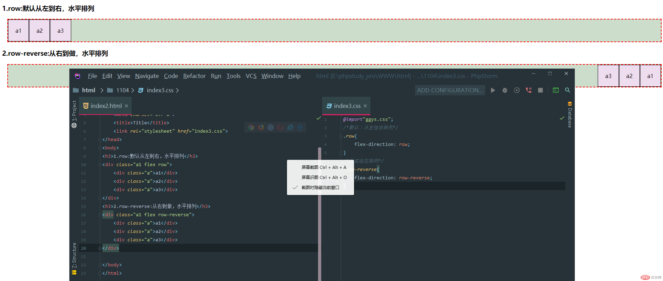Screen dimensions: 663x281
Task: Click the 1104 folder breadcrumb
Action: pyautogui.click(x=118, y=90)
